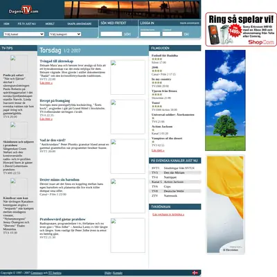Select Vampires of the desert in Filmguiden
The width and height of the screenshot is (277, 277).
(x=167, y=138)
